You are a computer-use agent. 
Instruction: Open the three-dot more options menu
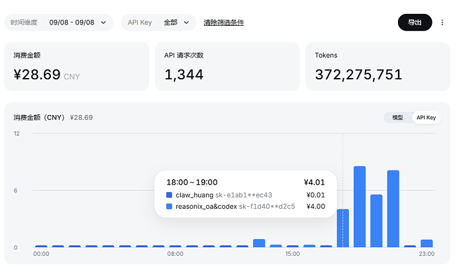[x=442, y=22]
